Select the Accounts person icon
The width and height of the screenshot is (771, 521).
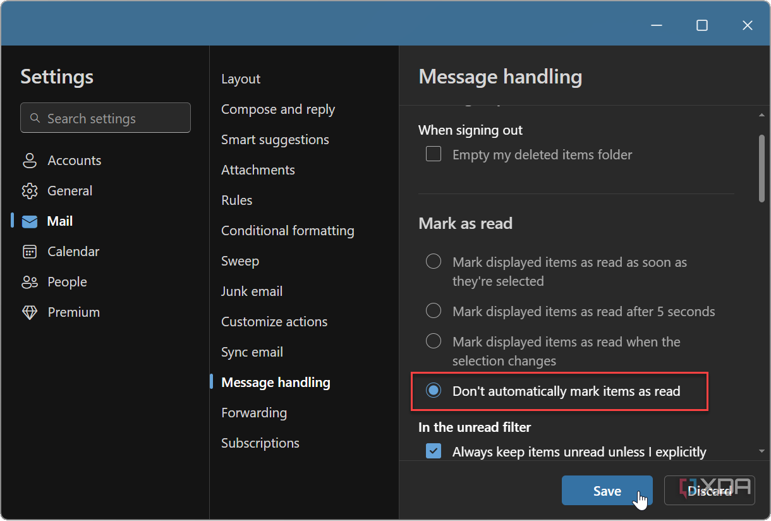(x=30, y=160)
